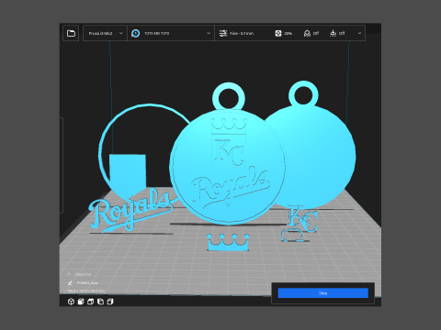
Task: Click the print settings sliders icon
Action: click(x=223, y=33)
